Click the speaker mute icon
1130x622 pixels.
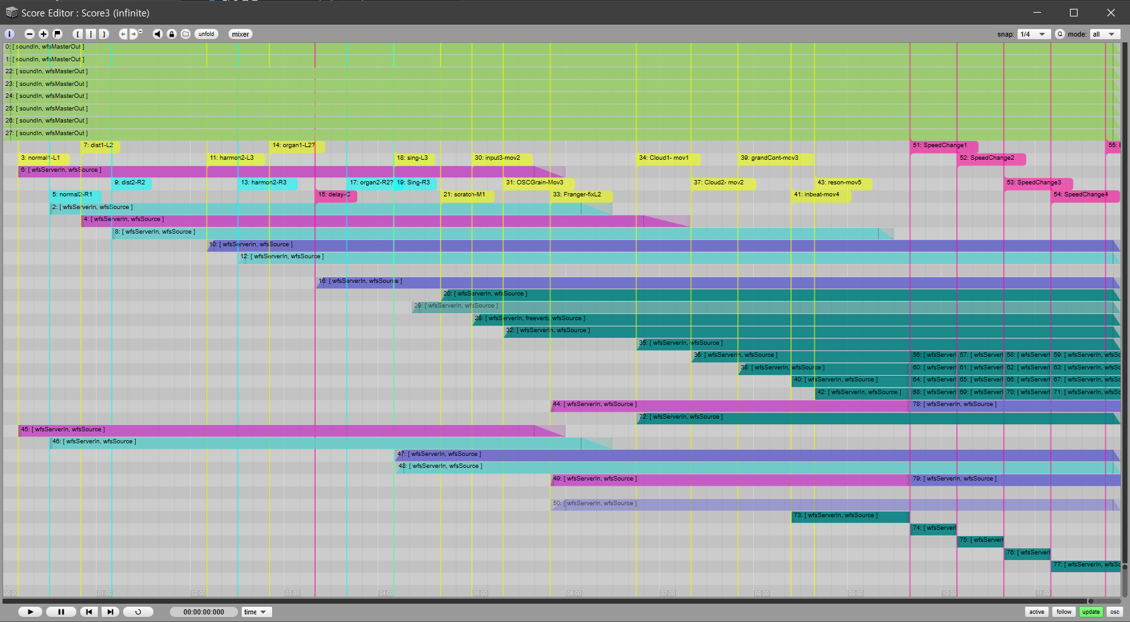pyautogui.click(x=158, y=34)
